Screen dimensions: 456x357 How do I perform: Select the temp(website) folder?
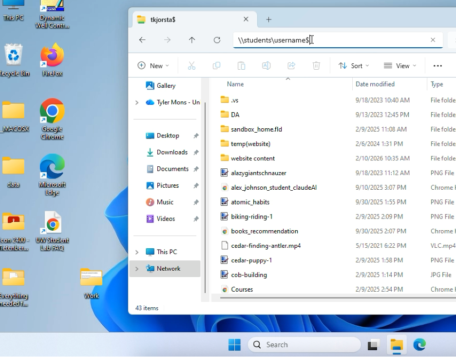pos(250,144)
